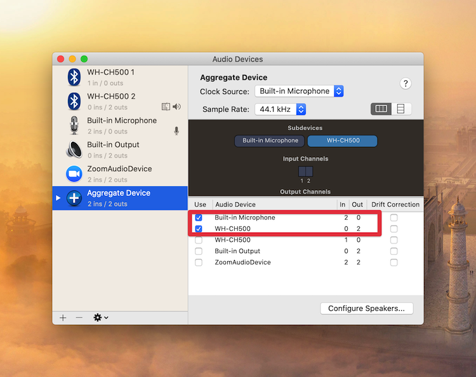Screen dimensions: 476x377
Task: Click alert sound icon on WH-CH500 2
Action: [166, 107]
